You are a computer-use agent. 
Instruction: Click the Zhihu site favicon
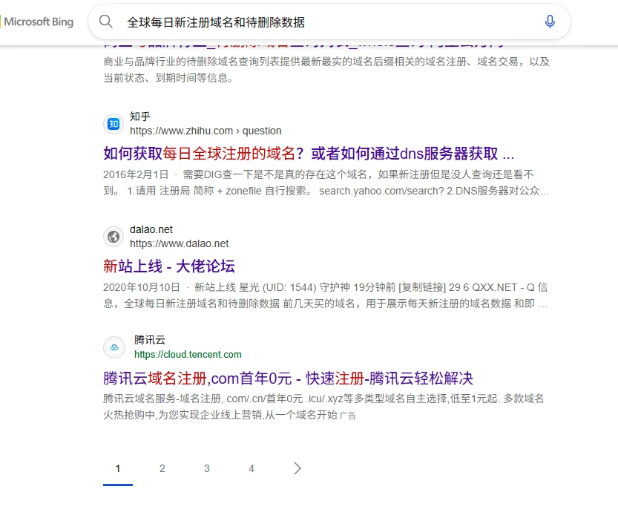coord(114,124)
